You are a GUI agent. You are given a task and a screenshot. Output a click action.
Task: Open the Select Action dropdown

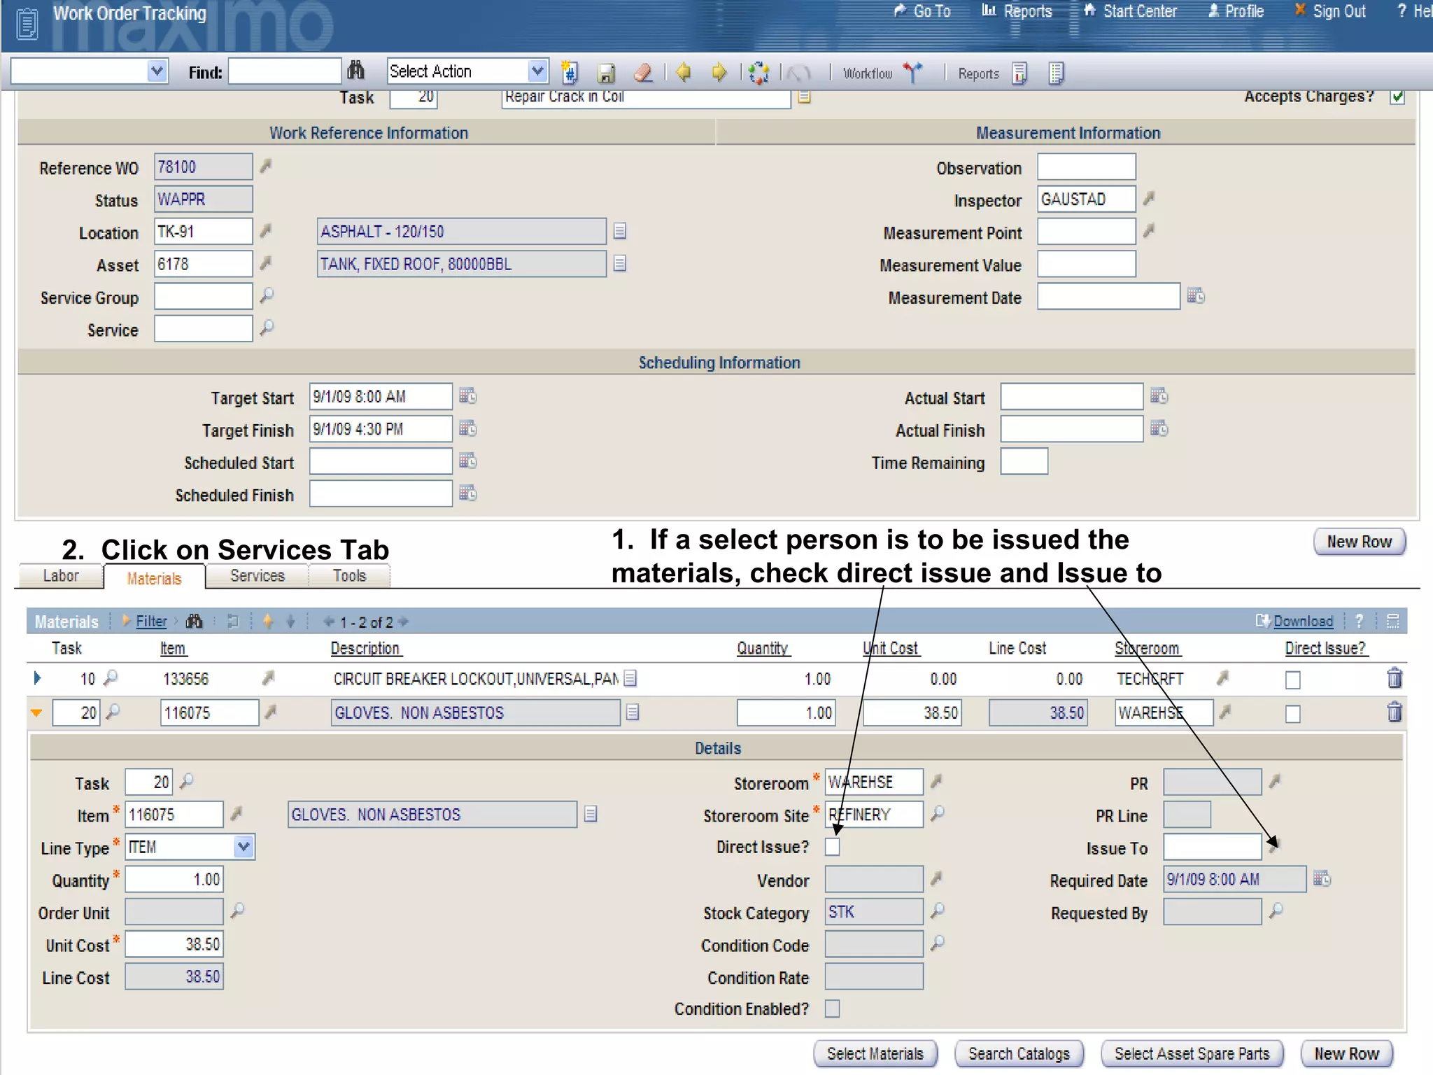coord(537,71)
